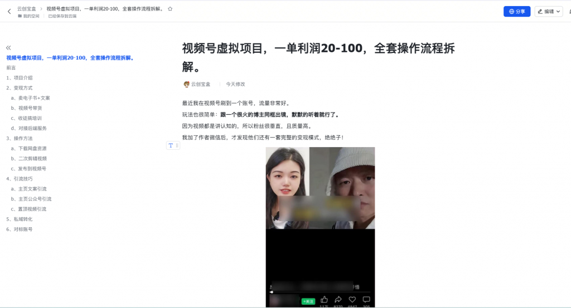Image resolution: width=571 pixels, height=308 pixels.
Task: Click the paragraph 因为视频都是讲认知的
Action: (247, 126)
